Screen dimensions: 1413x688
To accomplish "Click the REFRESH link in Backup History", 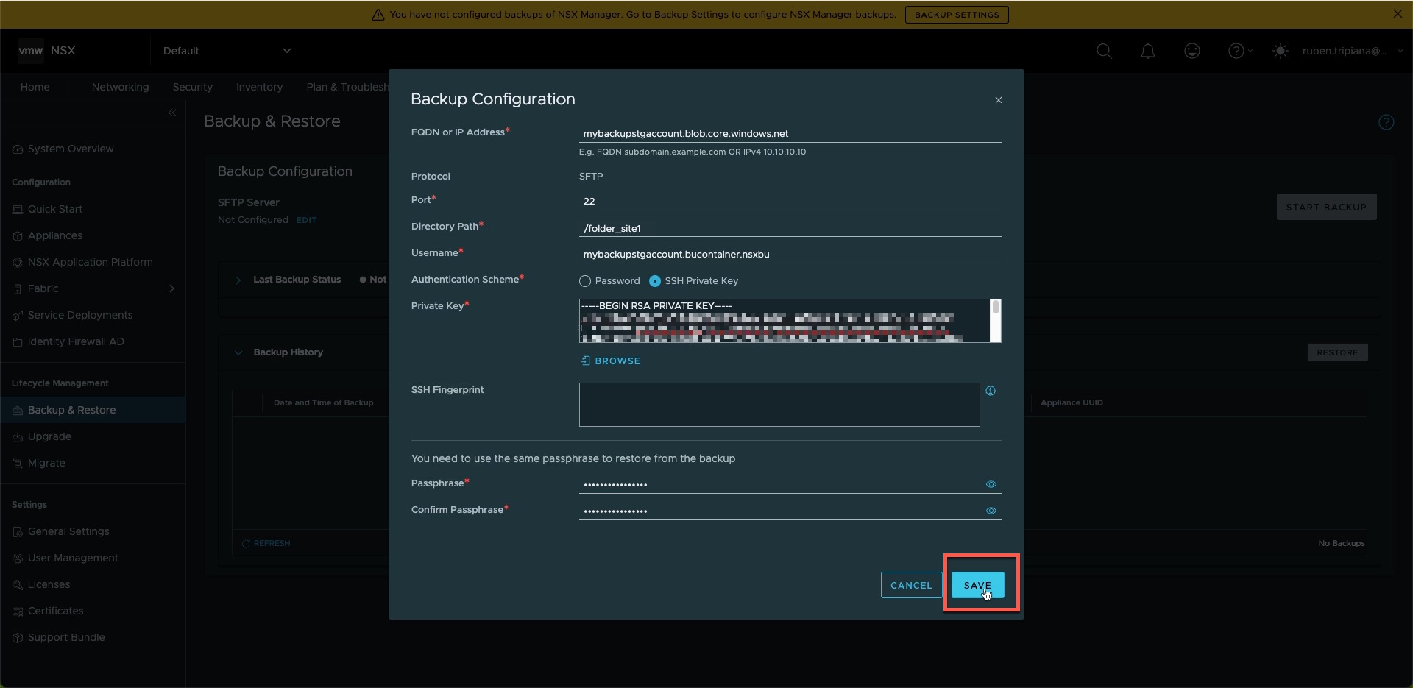I will (266, 544).
